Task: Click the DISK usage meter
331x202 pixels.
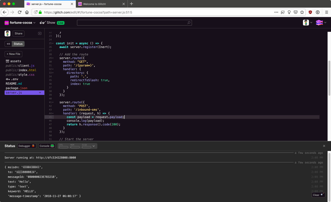Action: click(86, 146)
